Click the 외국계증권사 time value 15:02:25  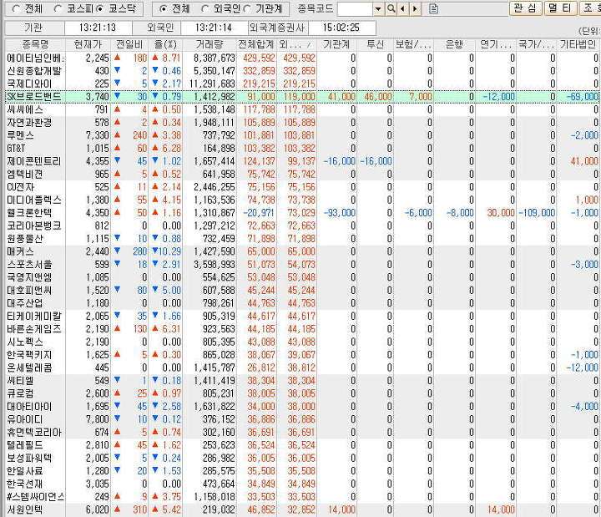(341, 28)
